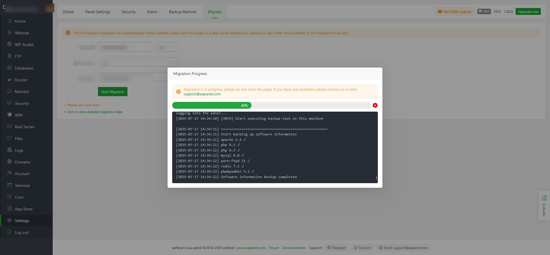Viewport: 550px width, 255px height.
Task: Click Log out in sidebar
Action: [21, 232]
